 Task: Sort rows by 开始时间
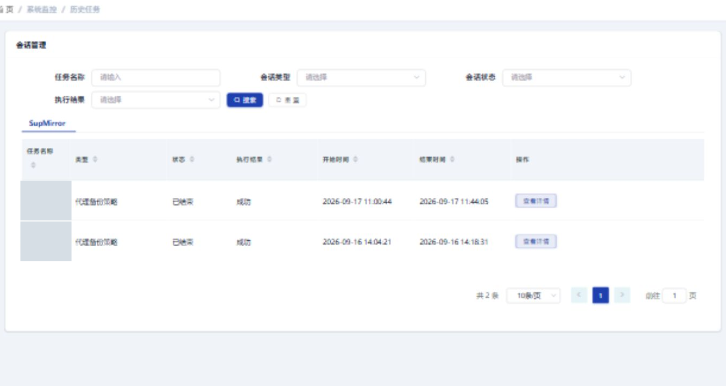(356, 159)
